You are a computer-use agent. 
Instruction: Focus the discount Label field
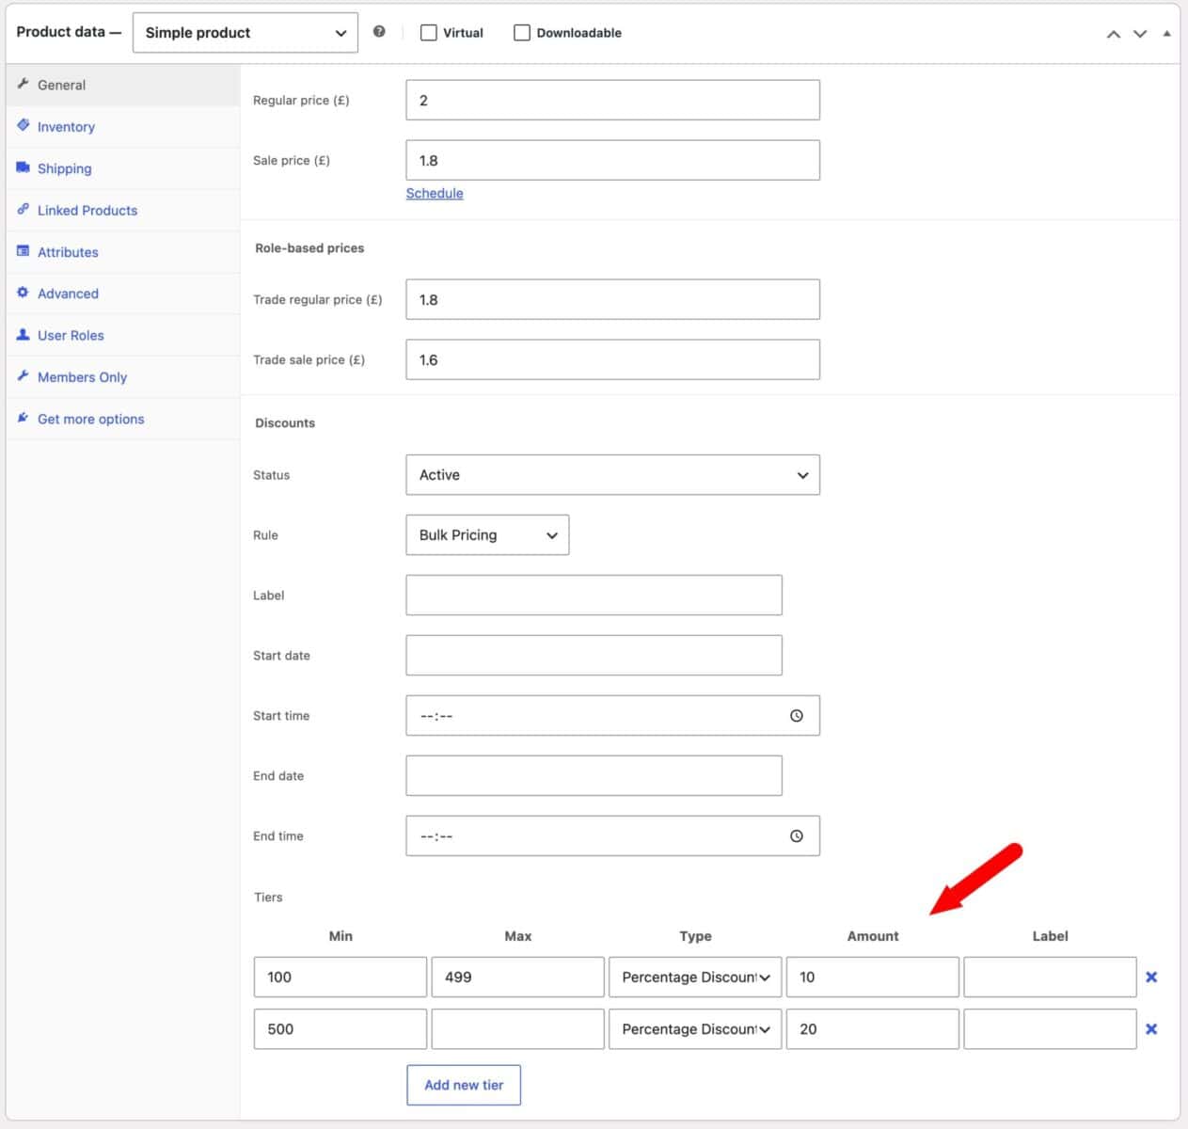594,596
